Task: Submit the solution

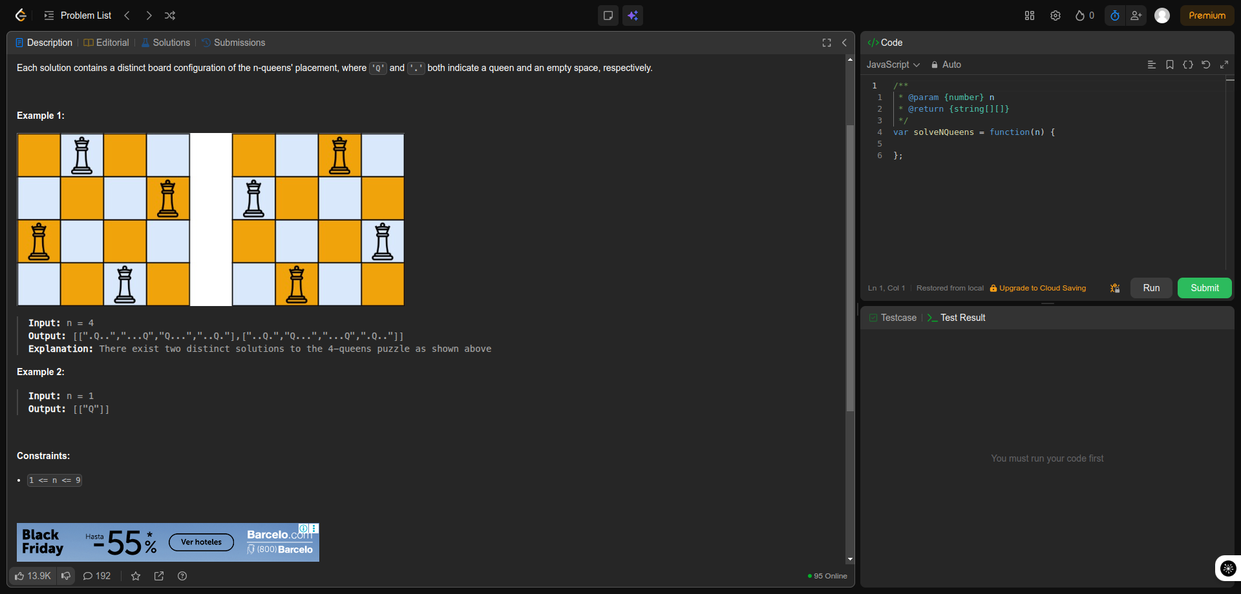Action: pyautogui.click(x=1204, y=288)
